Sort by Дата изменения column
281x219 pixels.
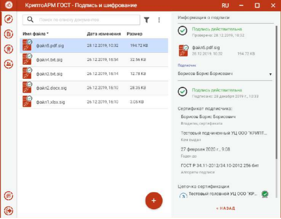click(x=104, y=34)
